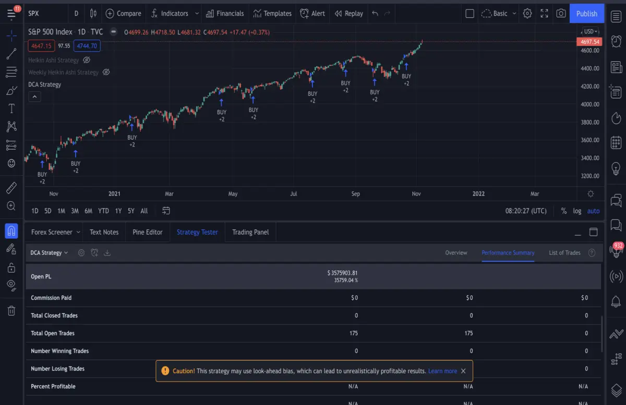This screenshot has width=626, height=405.
Task: Open the select layout square icon
Action: click(469, 14)
